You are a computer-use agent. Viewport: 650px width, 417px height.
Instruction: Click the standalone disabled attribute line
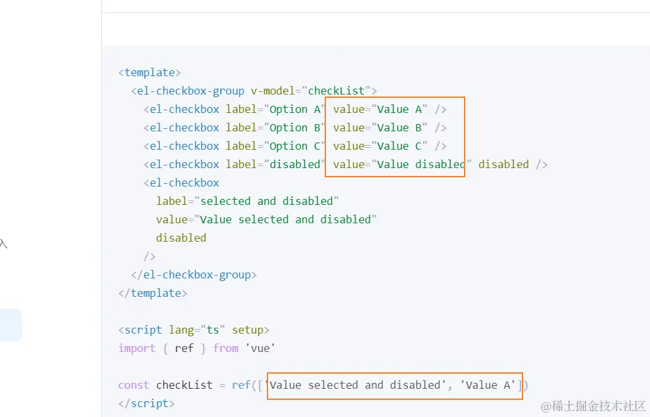(181, 238)
